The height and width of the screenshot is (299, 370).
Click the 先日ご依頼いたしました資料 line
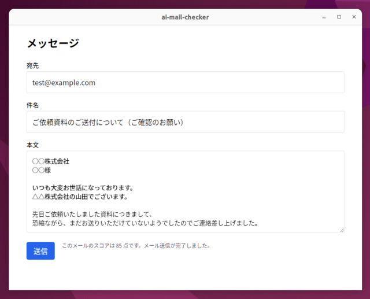(x=91, y=214)
